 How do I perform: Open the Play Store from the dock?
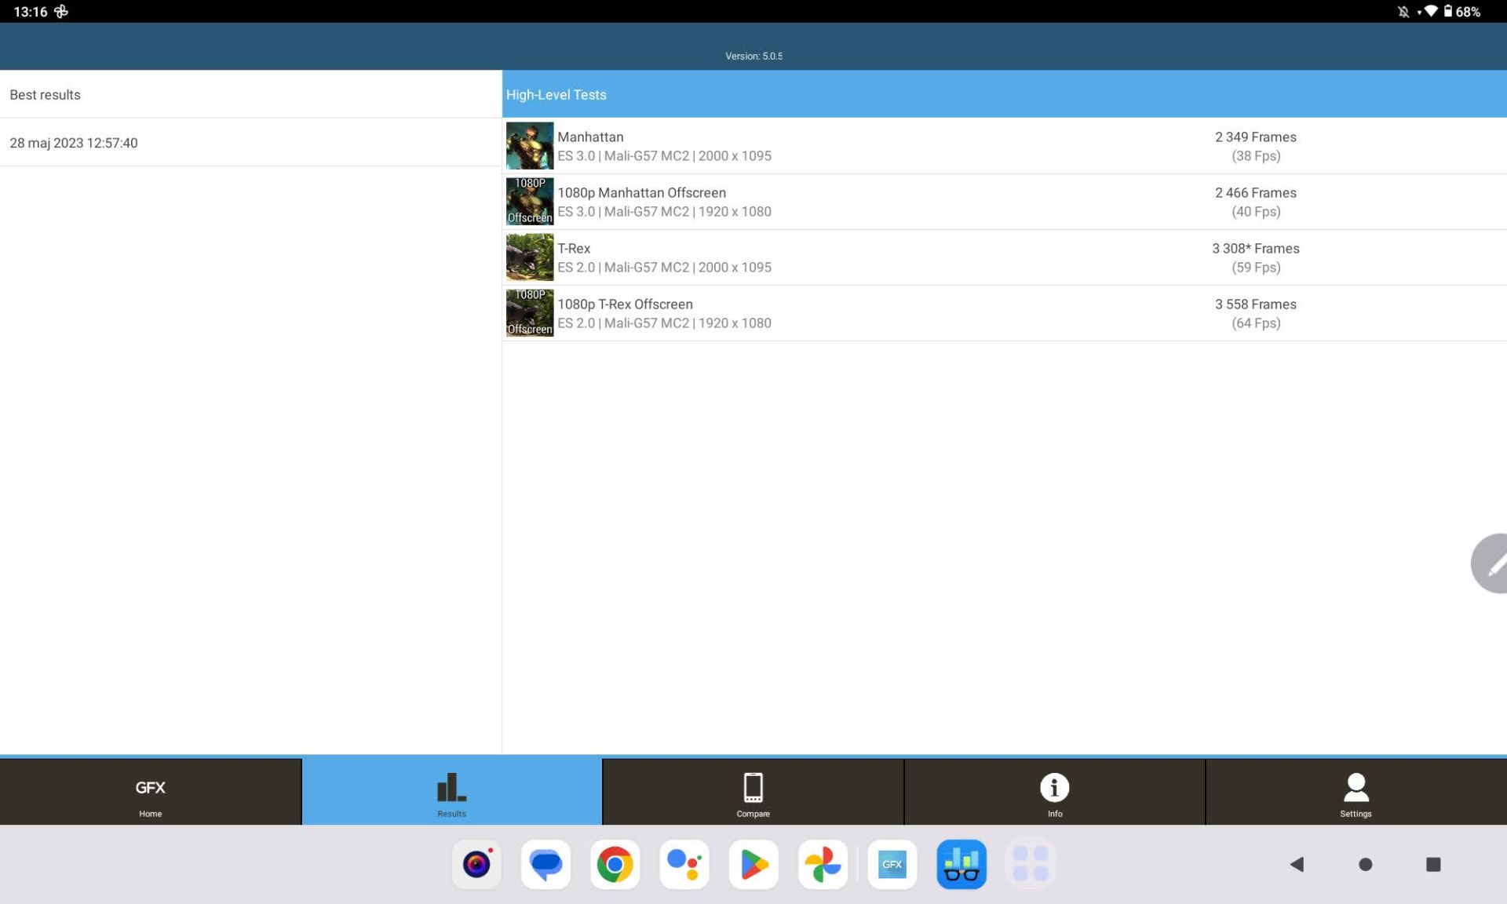[753, 864]
